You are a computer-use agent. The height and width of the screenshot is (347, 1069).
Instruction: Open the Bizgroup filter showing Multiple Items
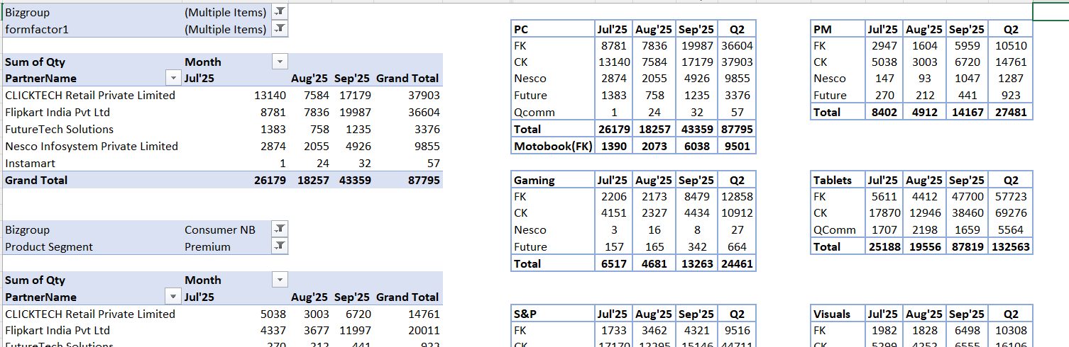tap(280, 12)
